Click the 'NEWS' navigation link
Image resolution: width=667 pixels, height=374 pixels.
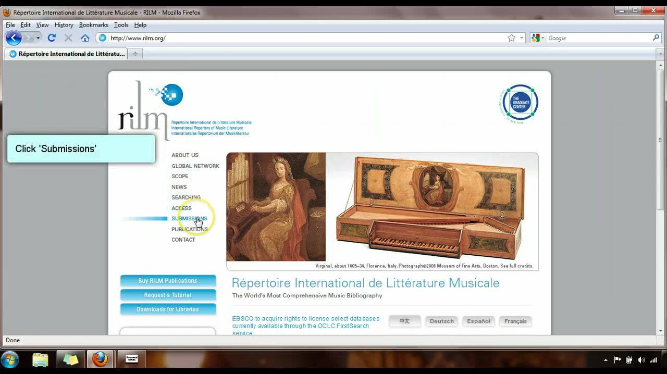click(179, 187)
